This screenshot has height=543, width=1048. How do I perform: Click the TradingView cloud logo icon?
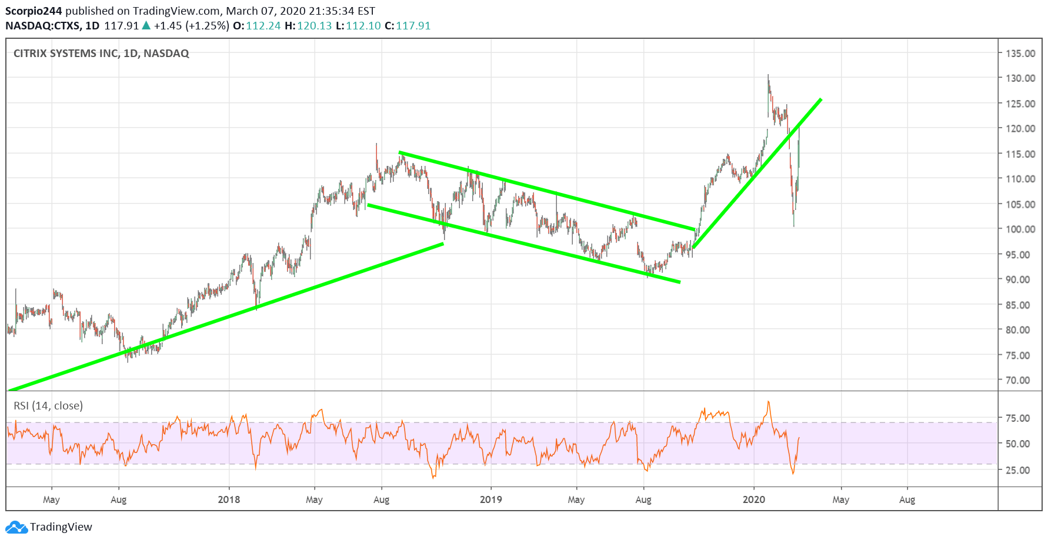(16, 527)
